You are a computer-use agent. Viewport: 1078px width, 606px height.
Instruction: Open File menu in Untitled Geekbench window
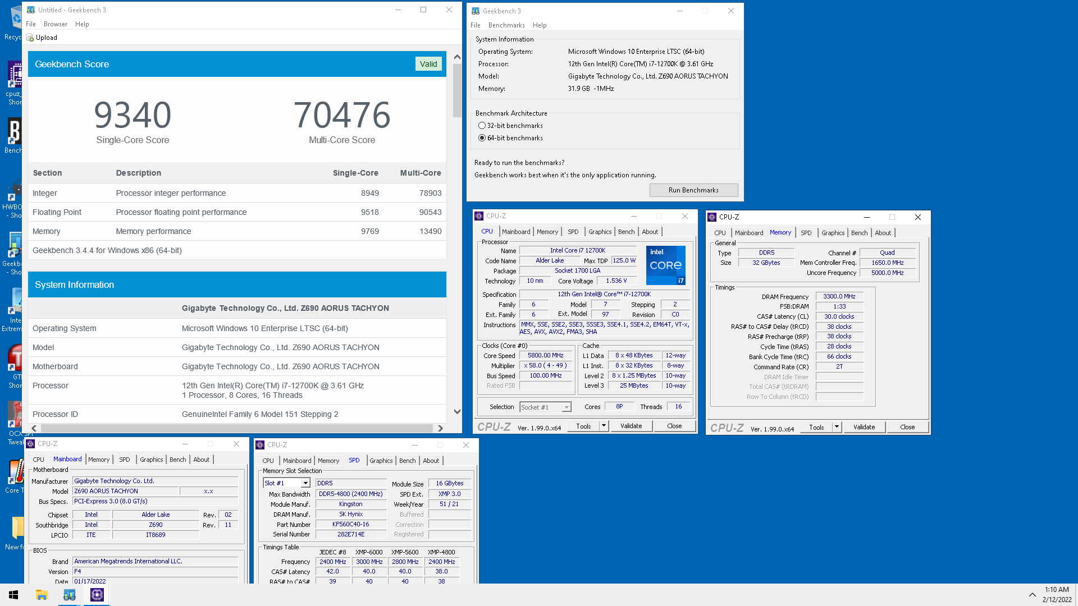point(31,24)
